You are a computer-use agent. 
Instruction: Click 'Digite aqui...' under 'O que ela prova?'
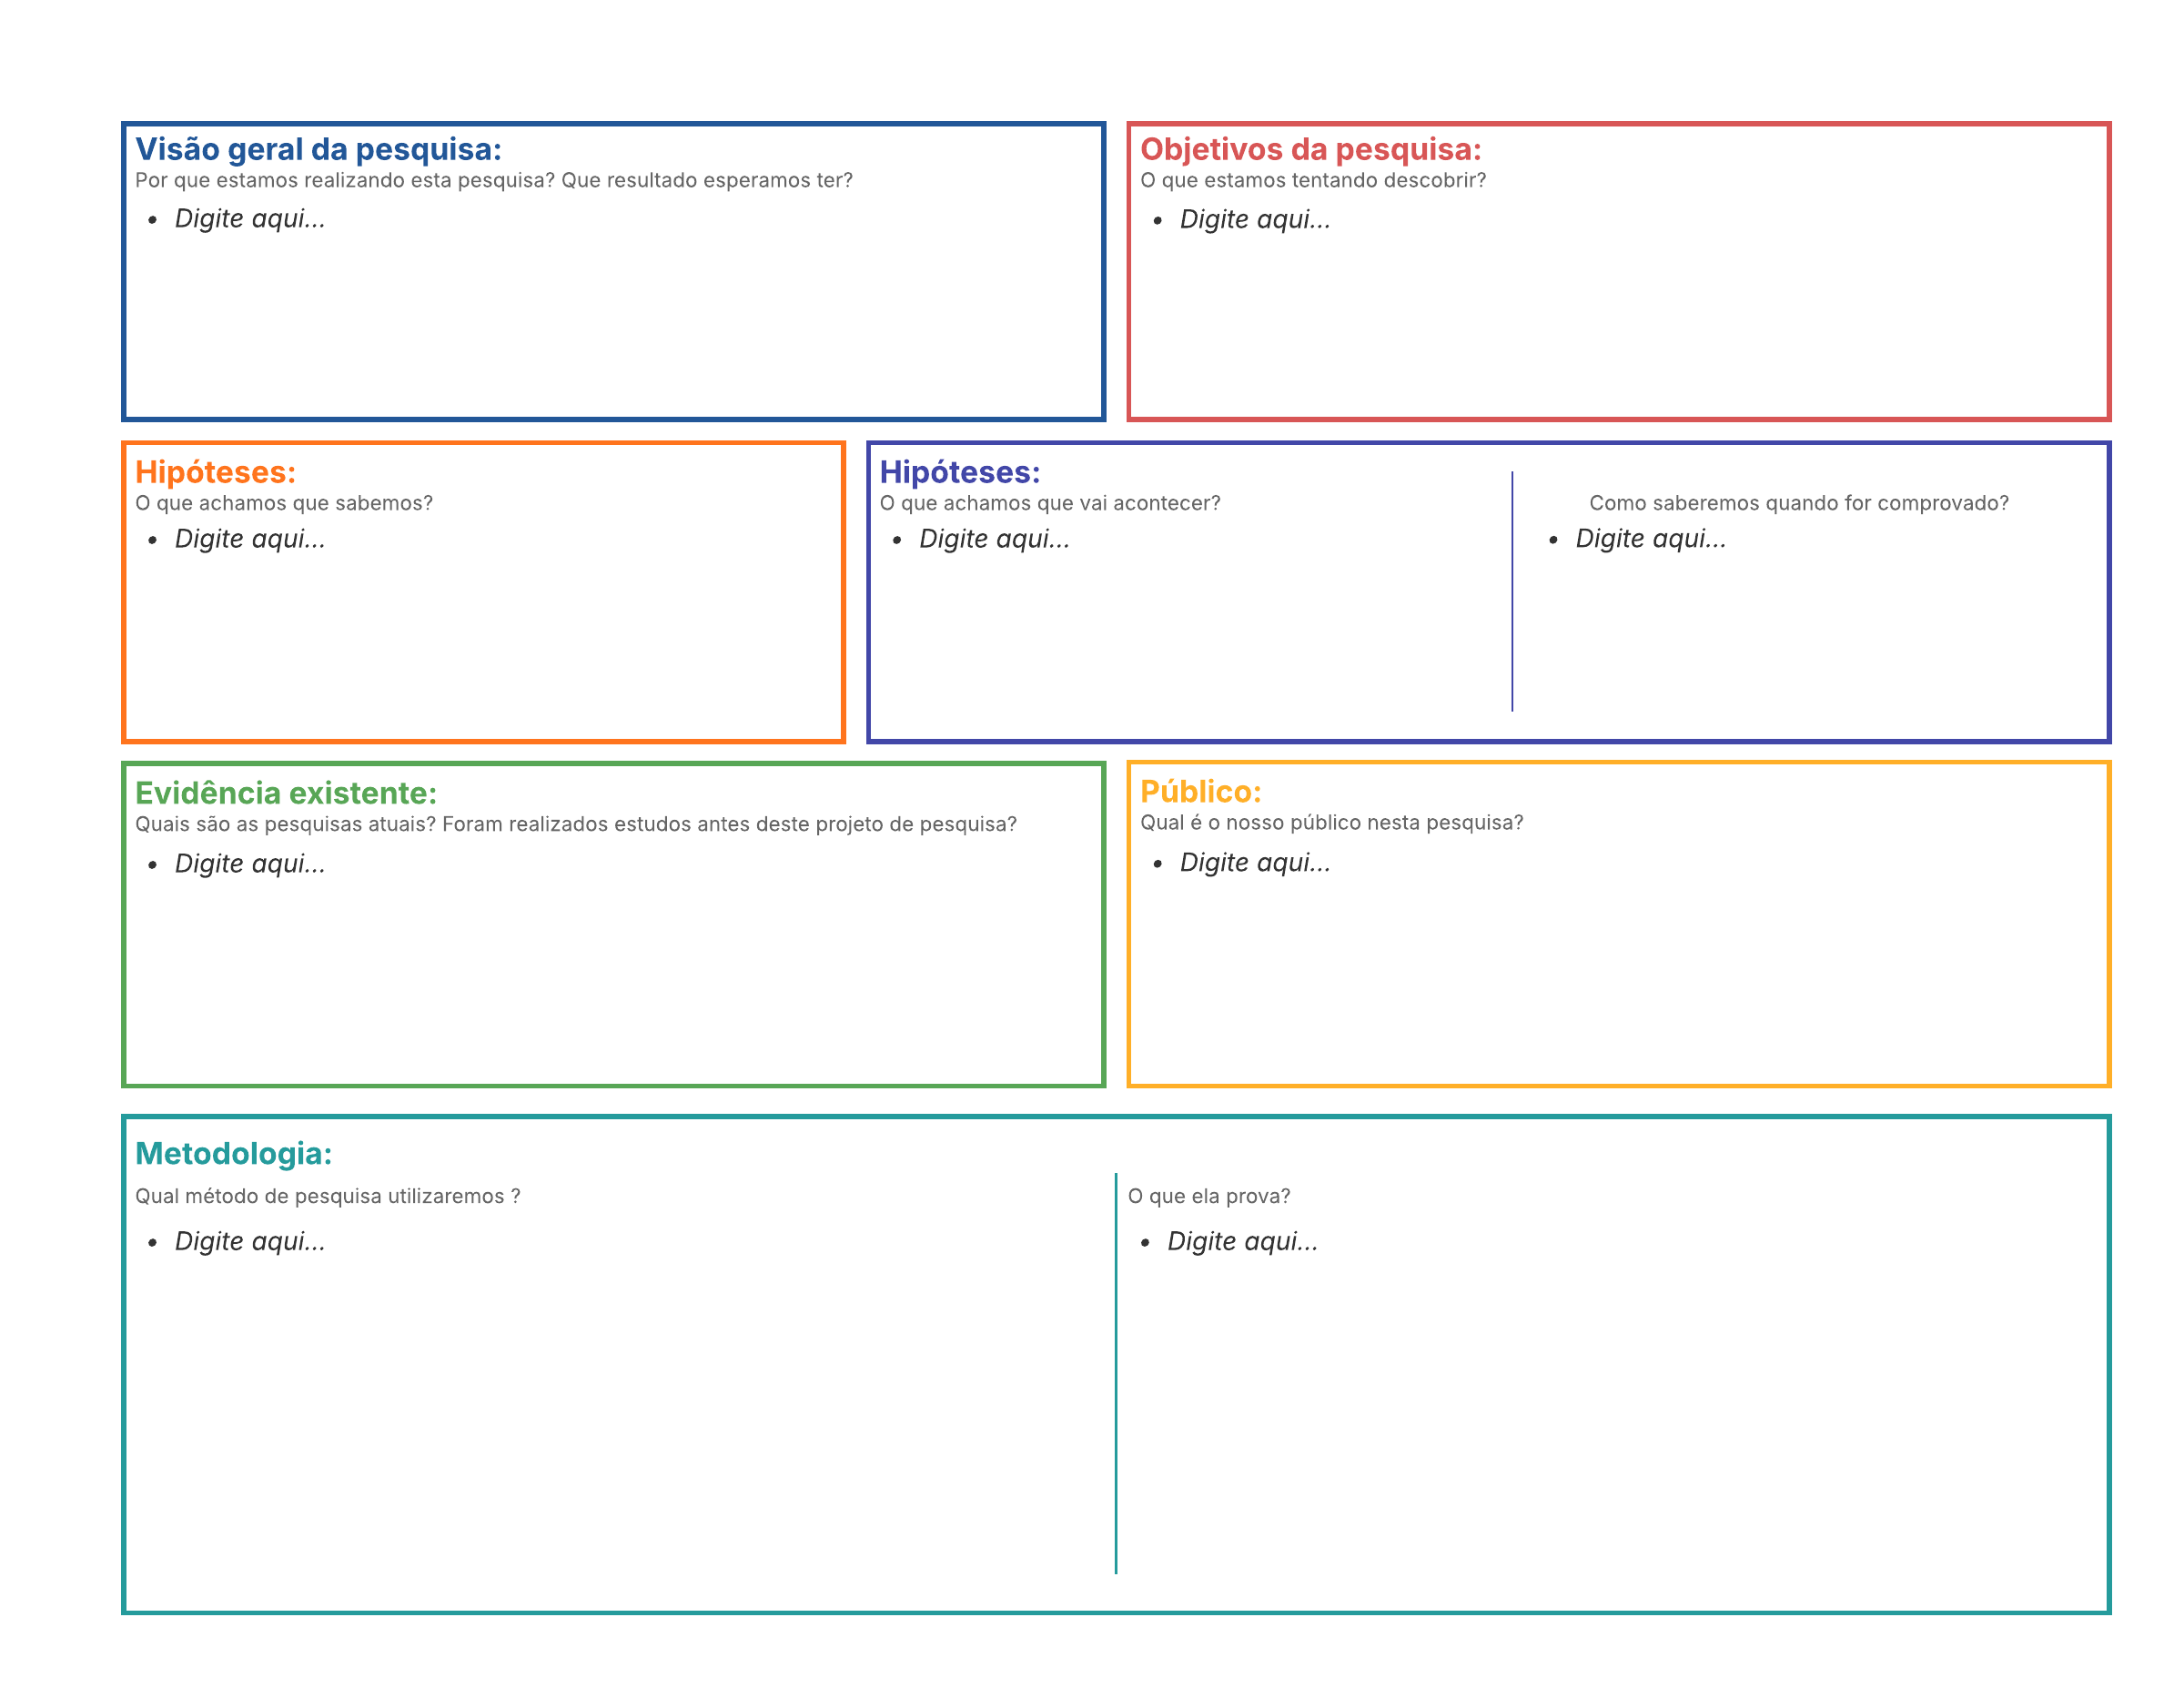pyautogui.click(x=1242, y=1240)
